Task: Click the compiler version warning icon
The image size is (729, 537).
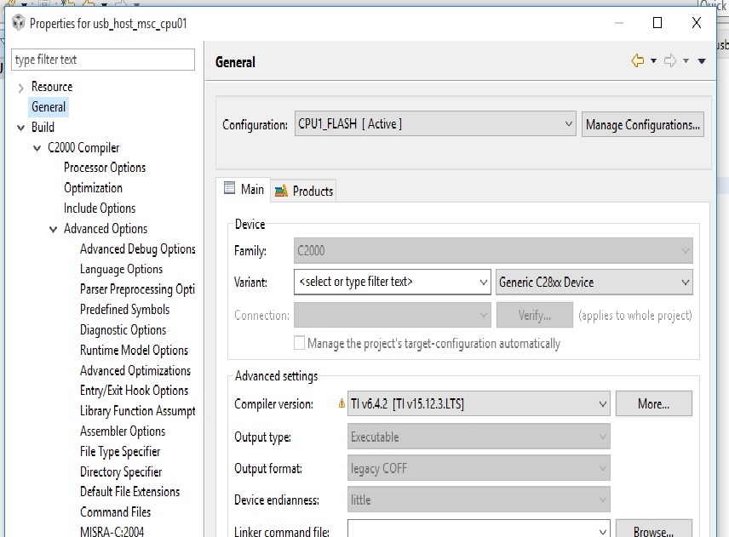Action: [342, 403]
